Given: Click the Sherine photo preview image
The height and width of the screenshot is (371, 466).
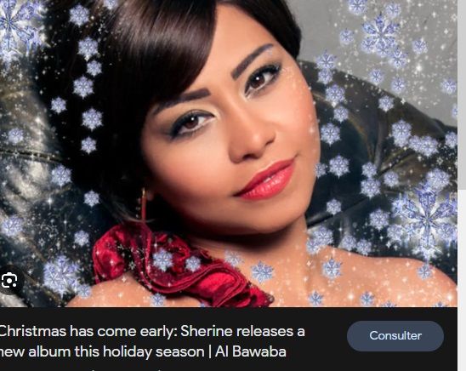Looking at the screenshot, I should point(228,153).
